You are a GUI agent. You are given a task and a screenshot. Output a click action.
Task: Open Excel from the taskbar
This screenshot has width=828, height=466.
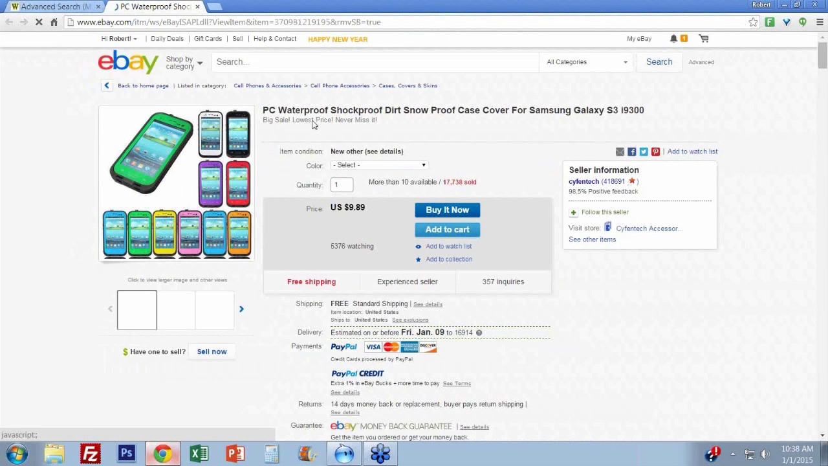click(x=199, y=454)
